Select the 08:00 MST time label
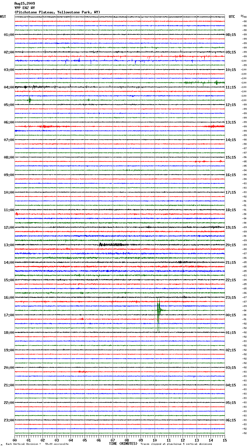 (9, 157)
